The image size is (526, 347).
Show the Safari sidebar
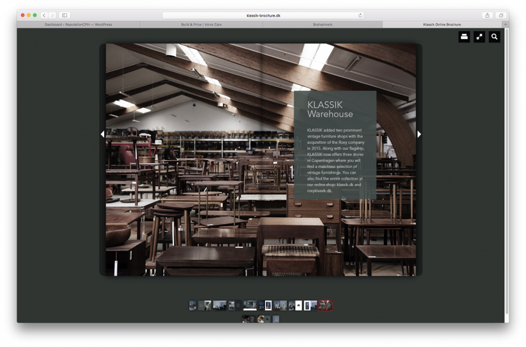pyautogui.click(x=65, y=16)
